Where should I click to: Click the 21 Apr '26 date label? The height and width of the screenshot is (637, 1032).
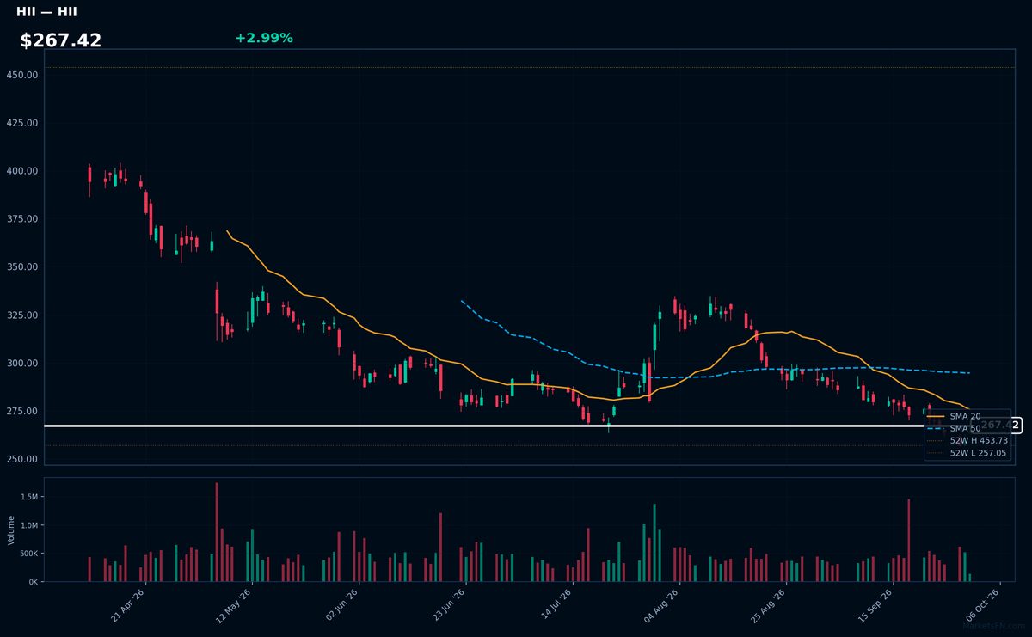pyautogui.click(x=129, y=604)
